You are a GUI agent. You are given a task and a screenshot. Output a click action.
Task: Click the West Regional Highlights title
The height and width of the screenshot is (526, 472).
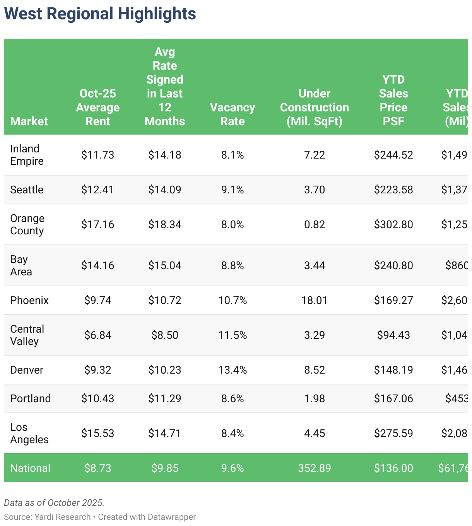[x=100, y=14]
